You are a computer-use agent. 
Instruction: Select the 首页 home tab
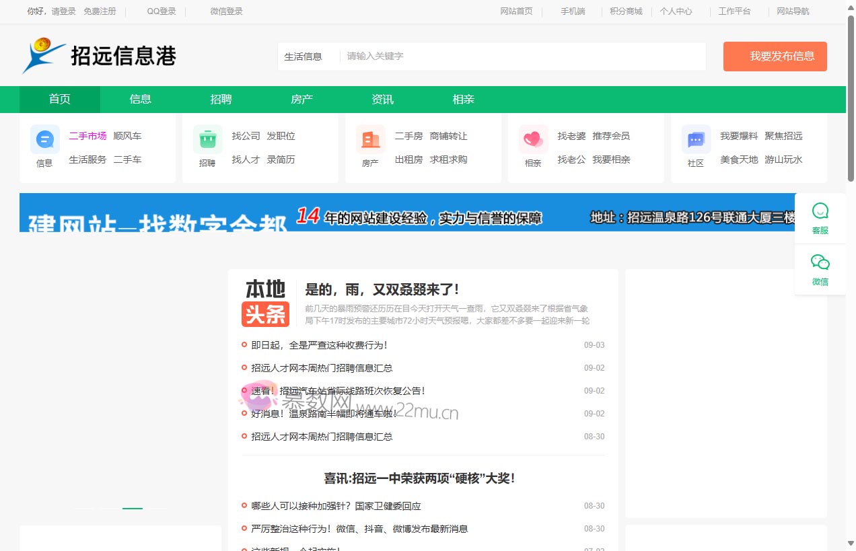tap(59, 99)
